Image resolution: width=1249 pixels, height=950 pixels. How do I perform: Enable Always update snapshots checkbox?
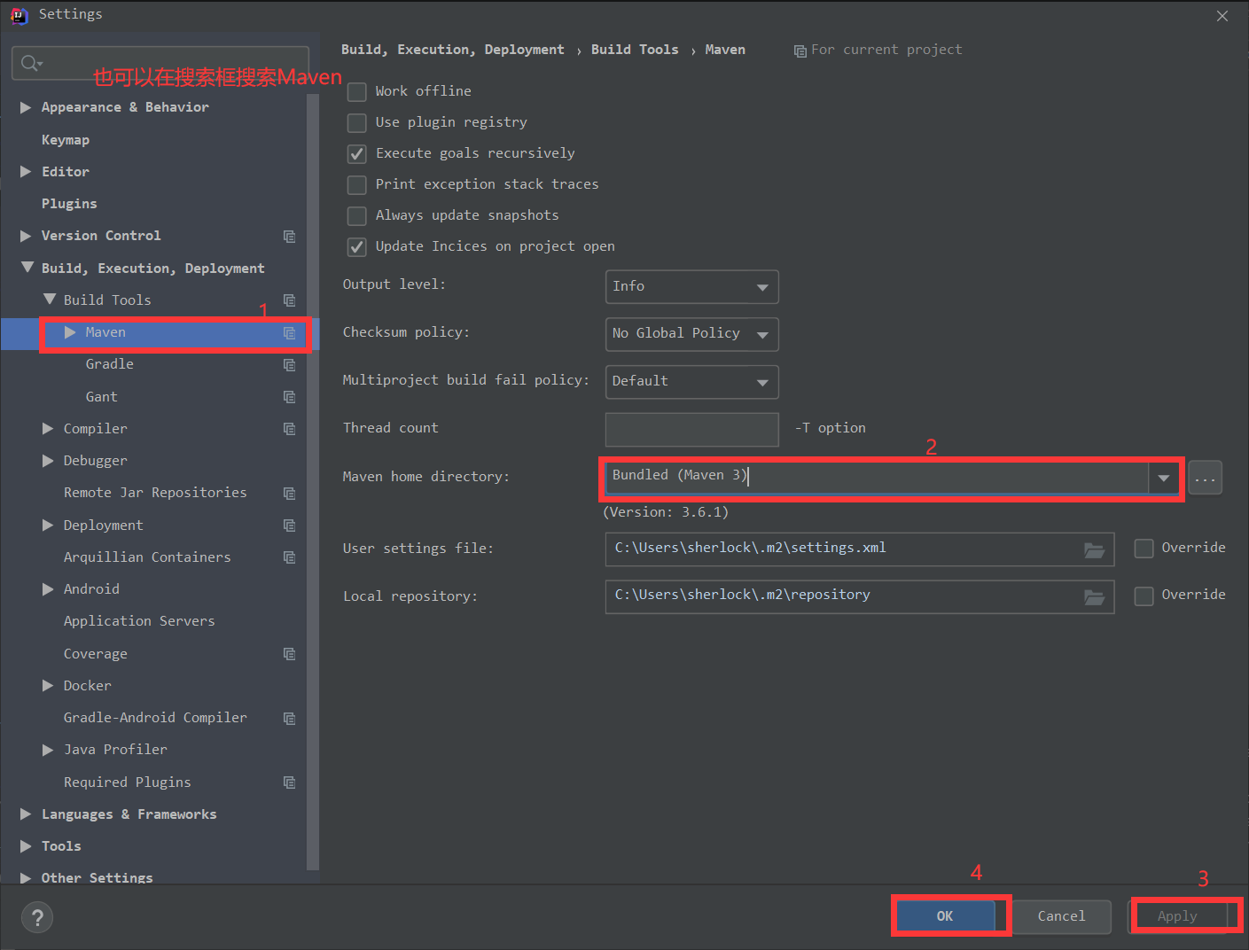357,215
